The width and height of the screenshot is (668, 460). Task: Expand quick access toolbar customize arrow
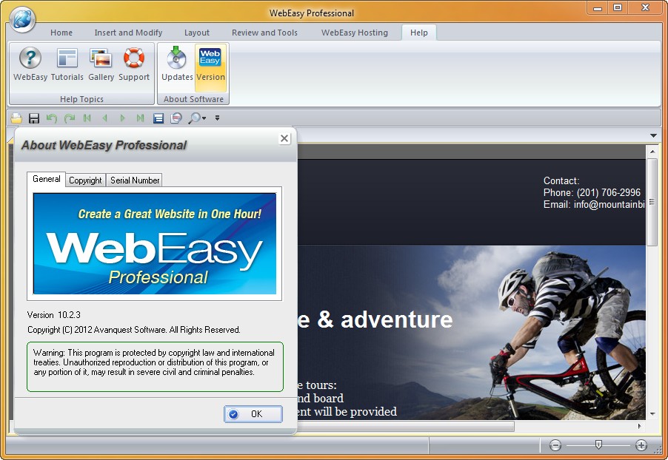coord(217,118)
